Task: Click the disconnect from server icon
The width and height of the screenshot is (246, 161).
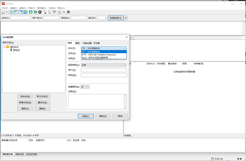Action: [45, 12]
